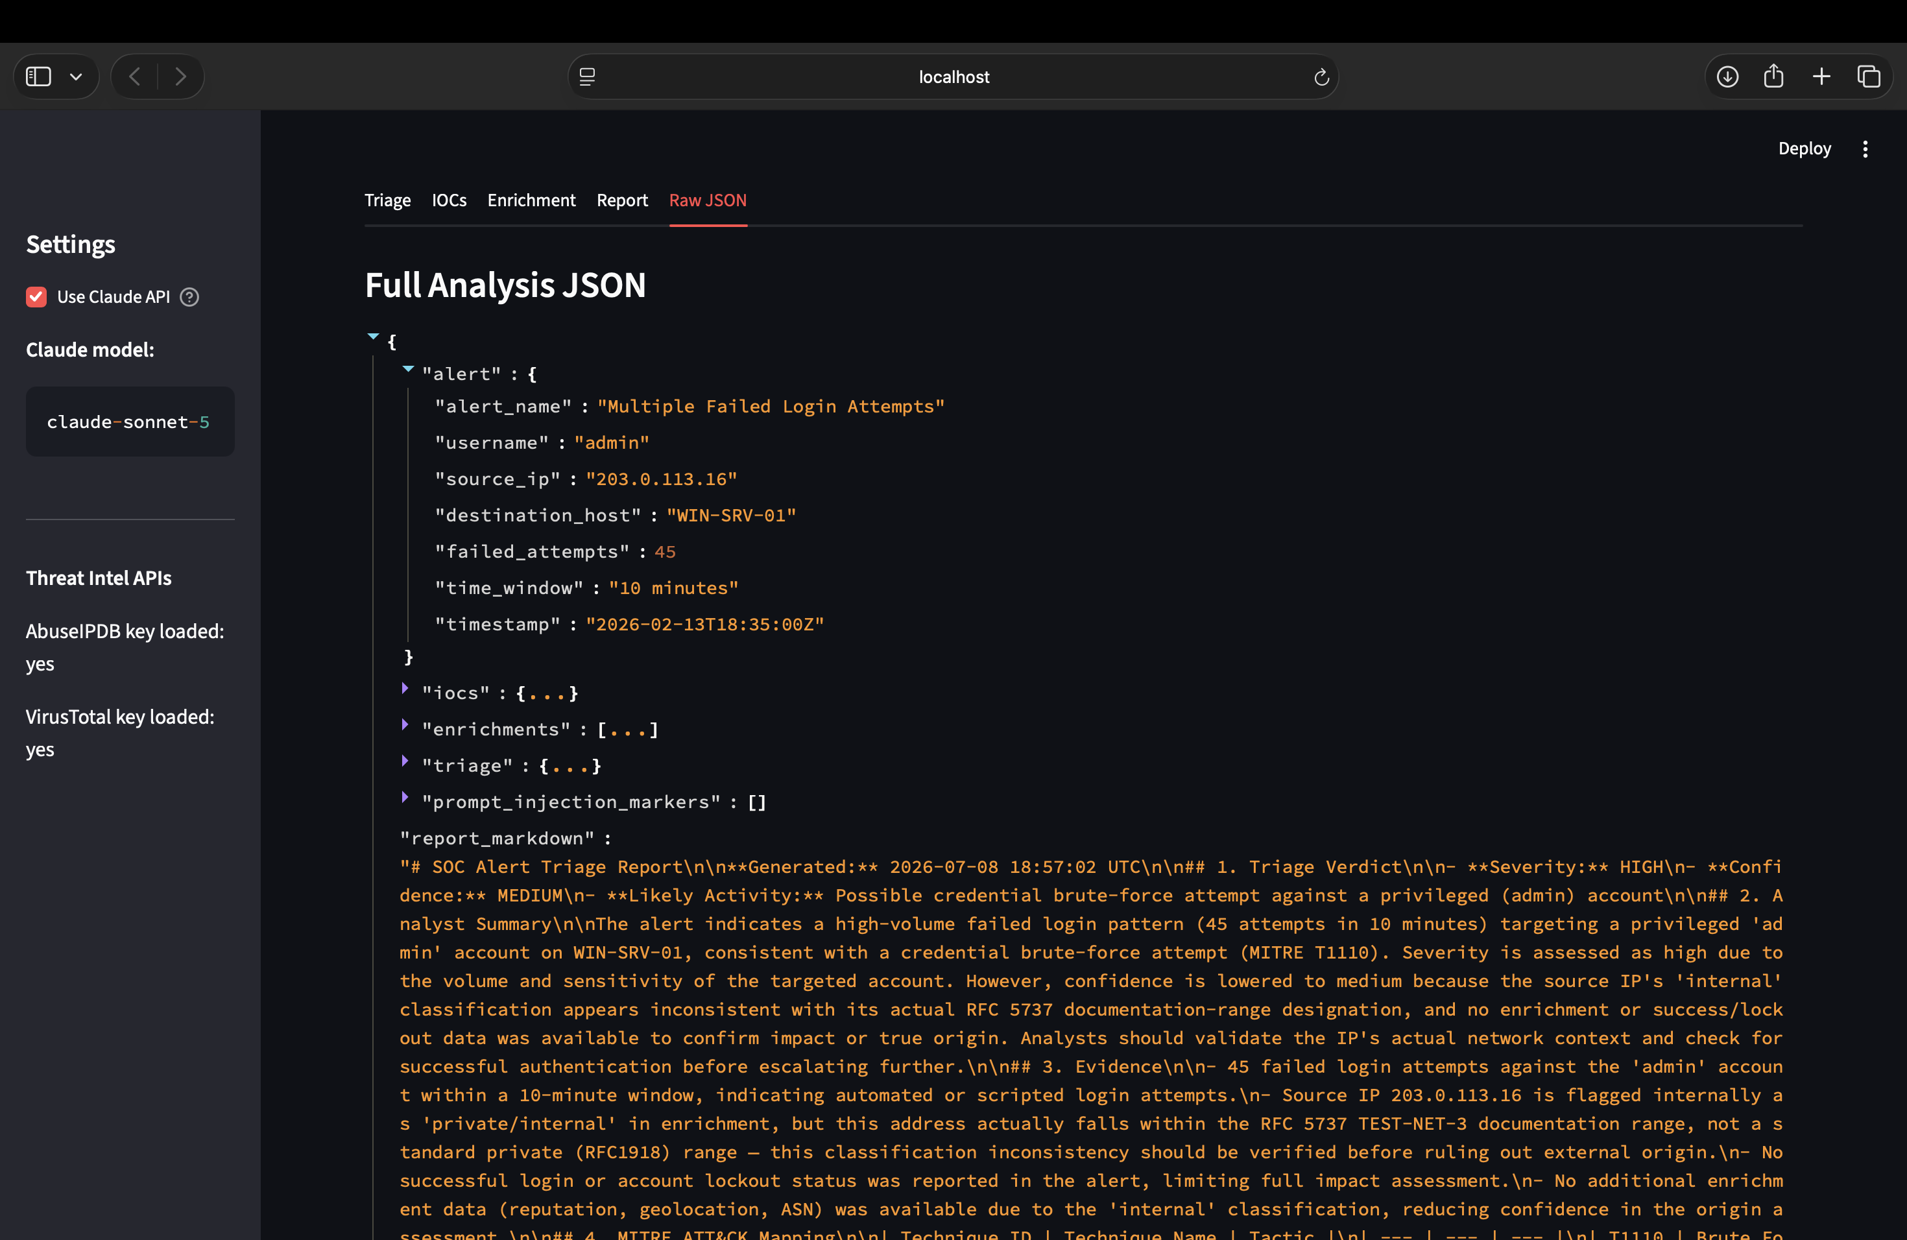Switch to the Triage tab

(388, 200)
